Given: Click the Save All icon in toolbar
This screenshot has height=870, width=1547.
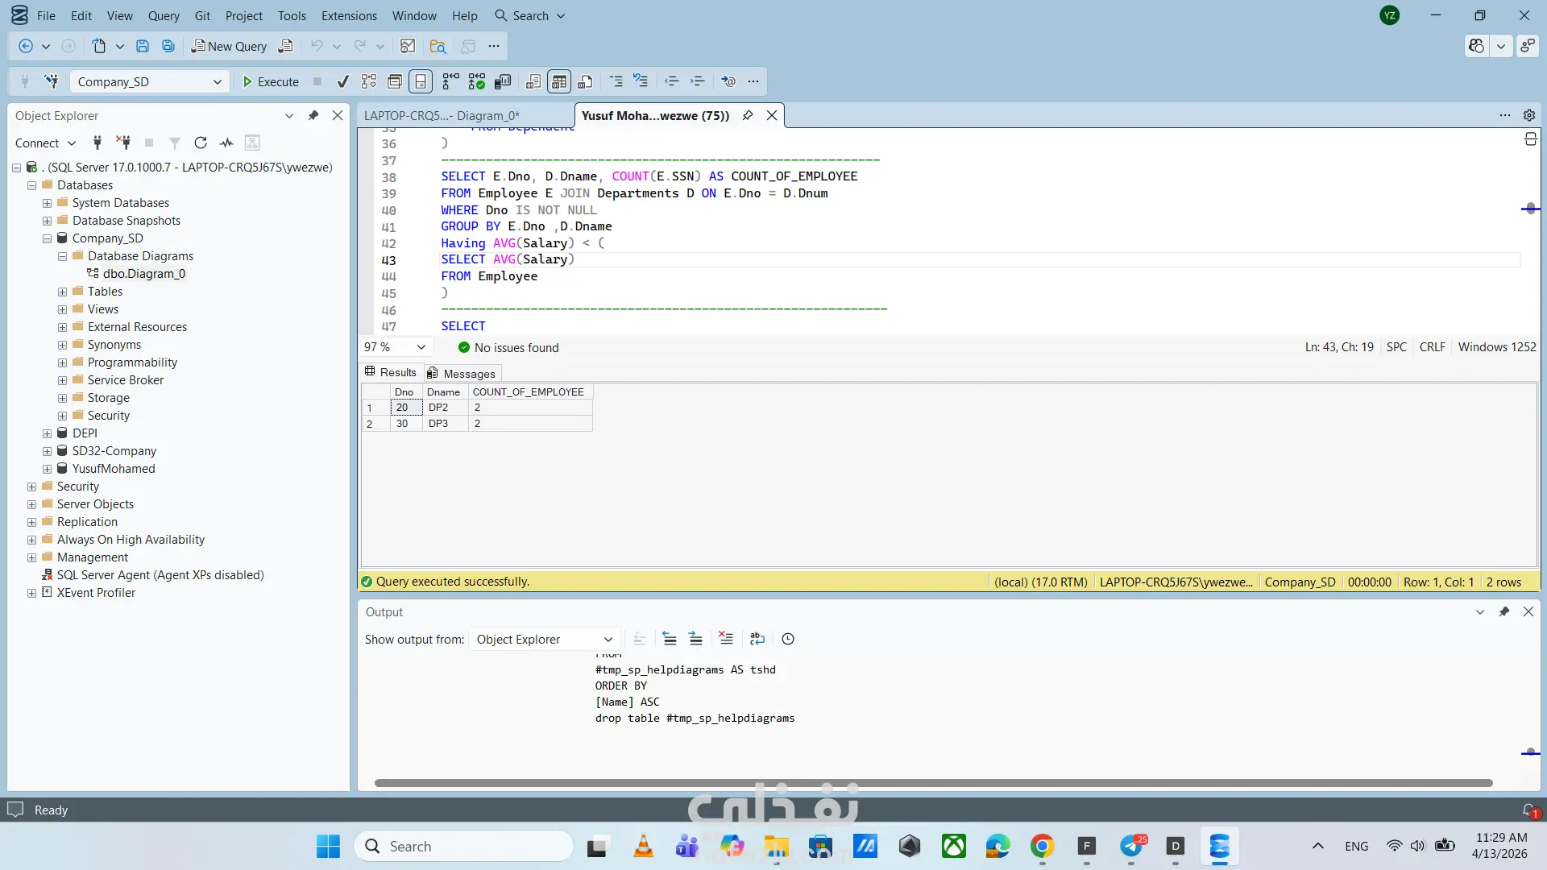Looking at the screenshot, I should [x=168, y=46].
